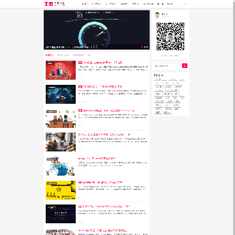235x235 pixels.
Task: Click the QR code image
Action: [x=170, y=37]
